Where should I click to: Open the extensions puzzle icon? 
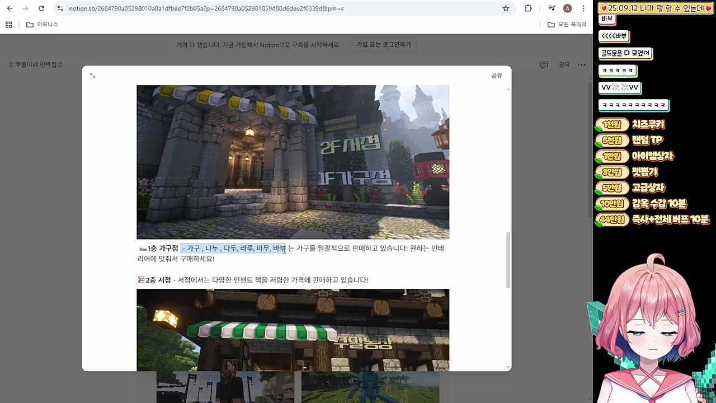[x=528, y=8]
